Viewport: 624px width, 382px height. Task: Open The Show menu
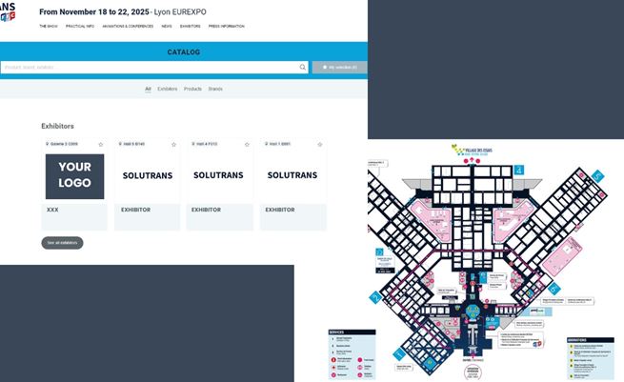click(49, 27)
